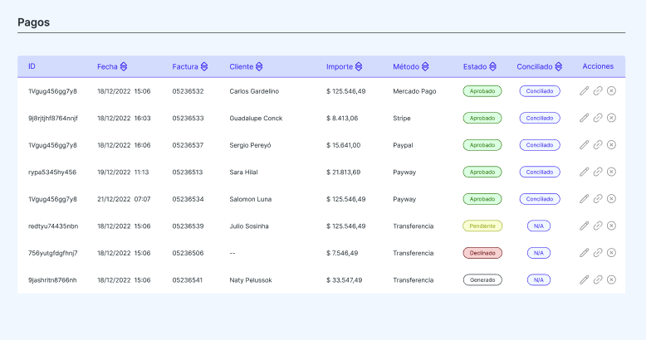The image size is (646, 340).
Task: Click the Declinado status badge
Action: pyautogui.click(x=482, y=253)
